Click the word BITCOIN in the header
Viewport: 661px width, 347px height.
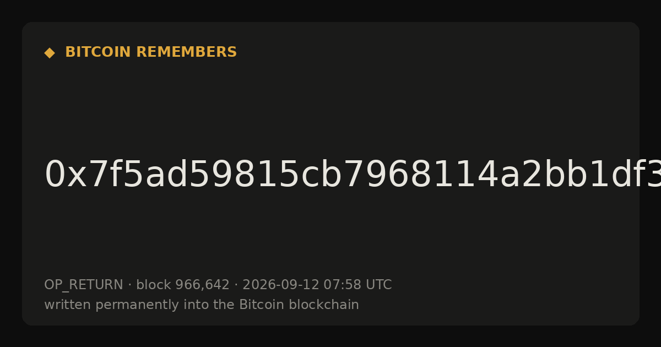pyautogui.click(x=99, y=52)
